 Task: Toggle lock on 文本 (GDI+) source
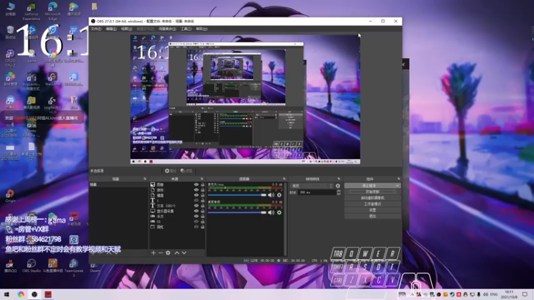[203, 206]
